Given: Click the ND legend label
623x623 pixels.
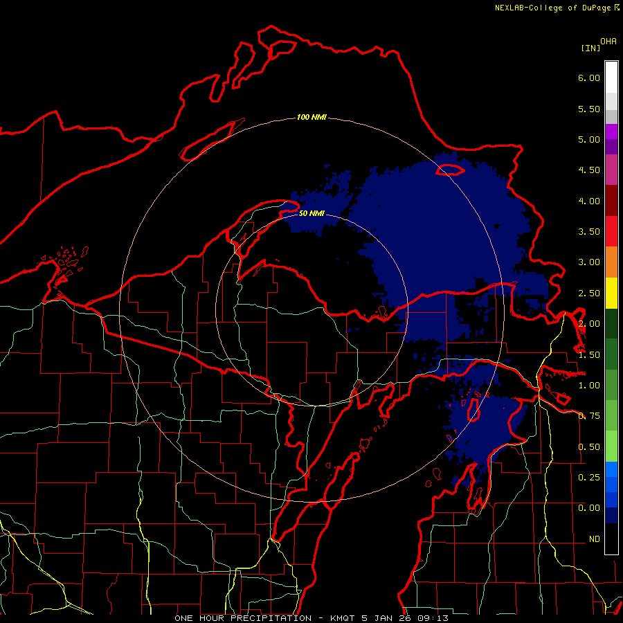Looking at the screenshot, I should click(595, 539).
